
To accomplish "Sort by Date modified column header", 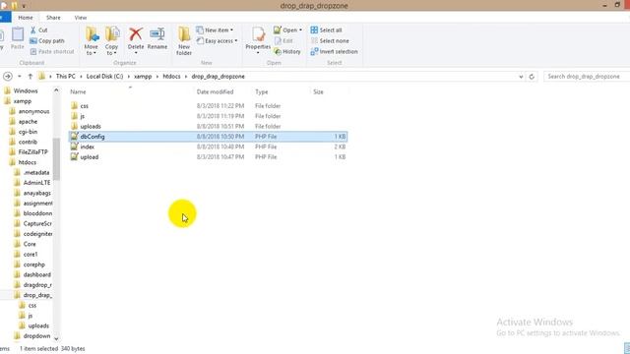I will (215, 91).
